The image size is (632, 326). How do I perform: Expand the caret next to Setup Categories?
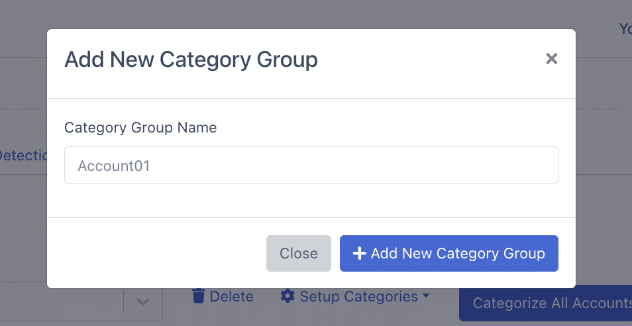tap(425, 296)
